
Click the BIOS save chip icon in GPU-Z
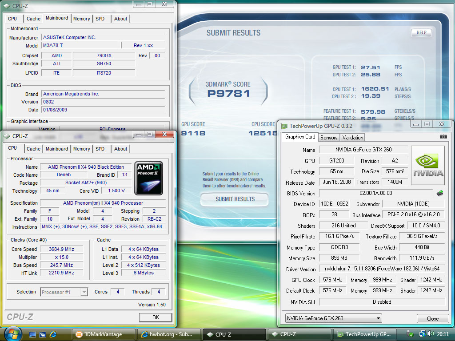click(x=440, y=193)
